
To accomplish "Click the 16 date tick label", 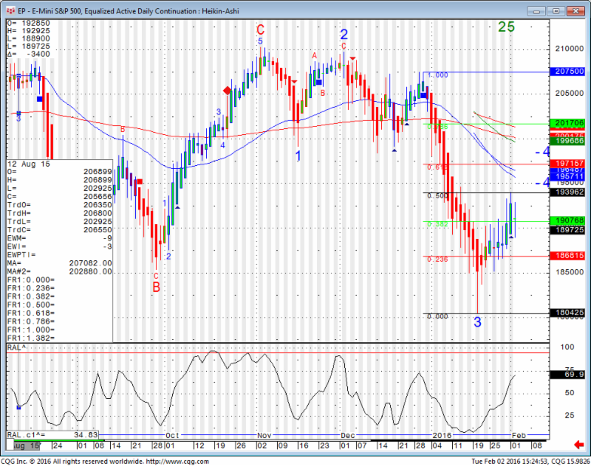I will [304, 445].
